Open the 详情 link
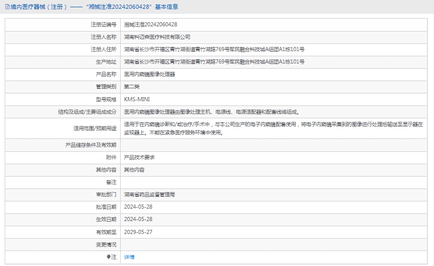Viewport: 434px width, 266px height. coord(129,257)
